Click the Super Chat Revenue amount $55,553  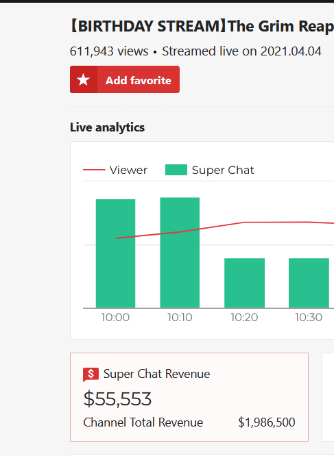point(117,398)
